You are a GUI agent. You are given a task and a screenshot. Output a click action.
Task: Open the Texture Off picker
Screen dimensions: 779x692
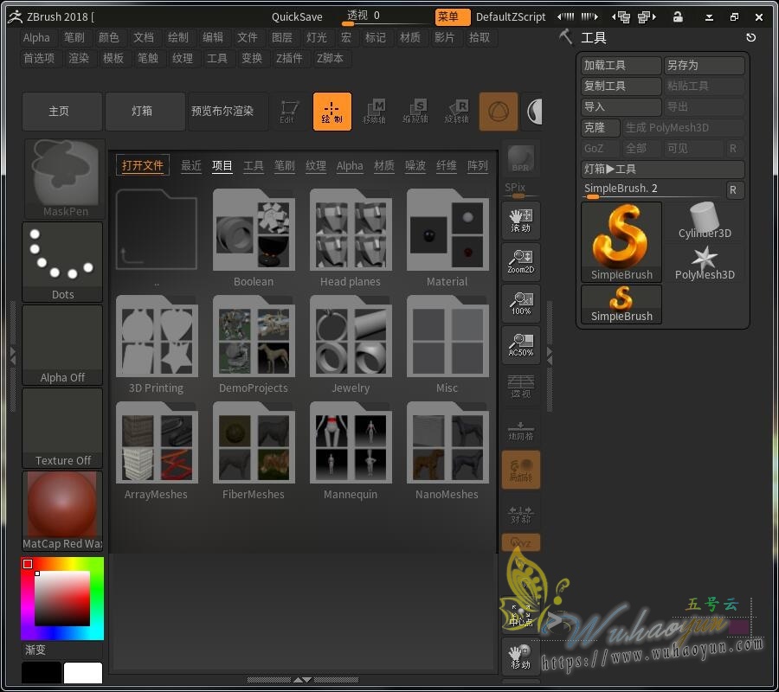coord(62,428)
